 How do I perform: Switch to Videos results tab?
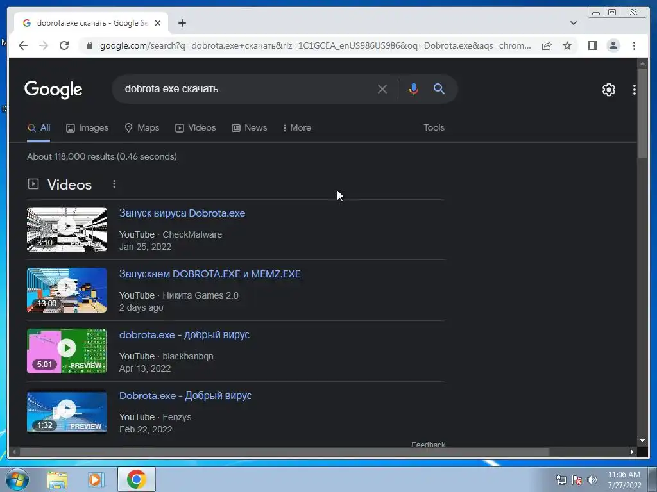195,128
